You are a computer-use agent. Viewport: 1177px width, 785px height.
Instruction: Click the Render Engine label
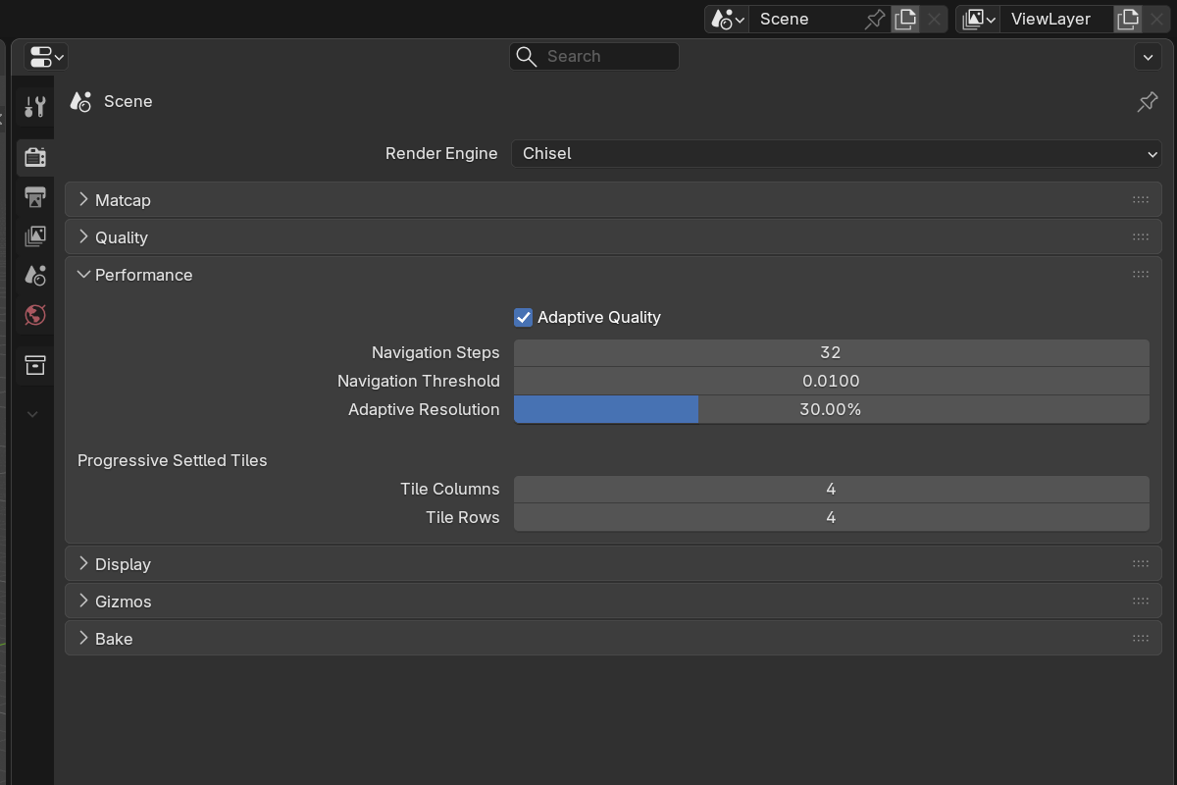click(441, 153)
